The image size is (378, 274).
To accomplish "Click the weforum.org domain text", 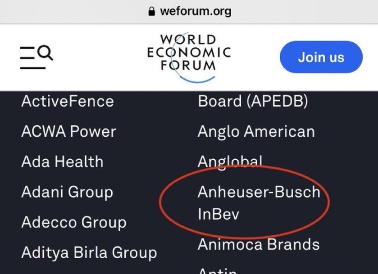I will (x=196, y=12).
